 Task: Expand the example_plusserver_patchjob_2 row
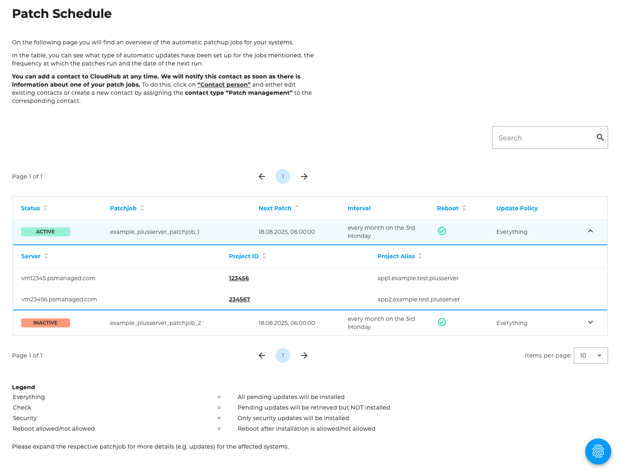[590, 322]
